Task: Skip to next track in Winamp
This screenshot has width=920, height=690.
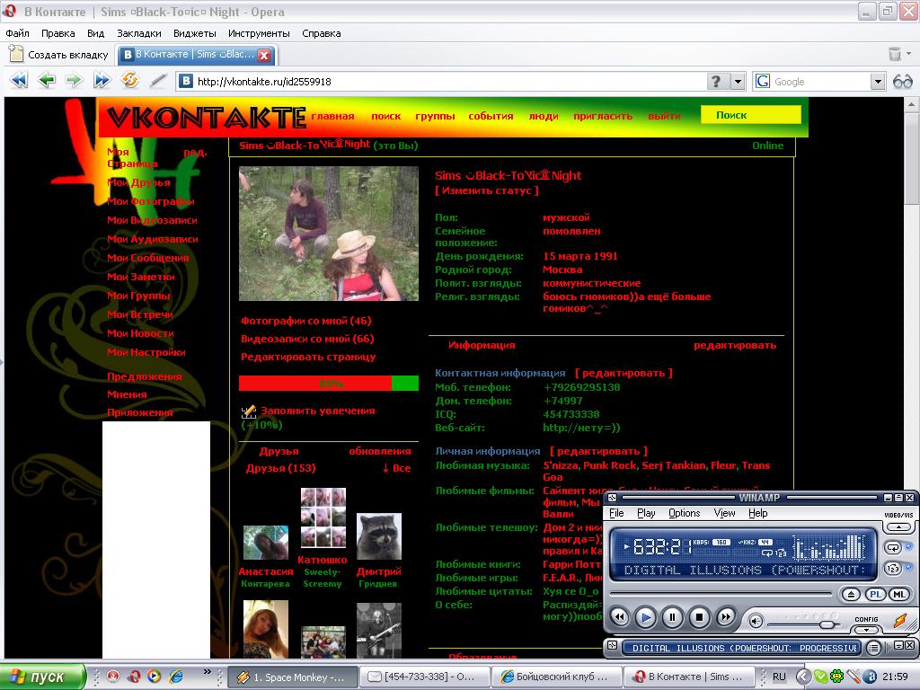Action: pos(726,617)
